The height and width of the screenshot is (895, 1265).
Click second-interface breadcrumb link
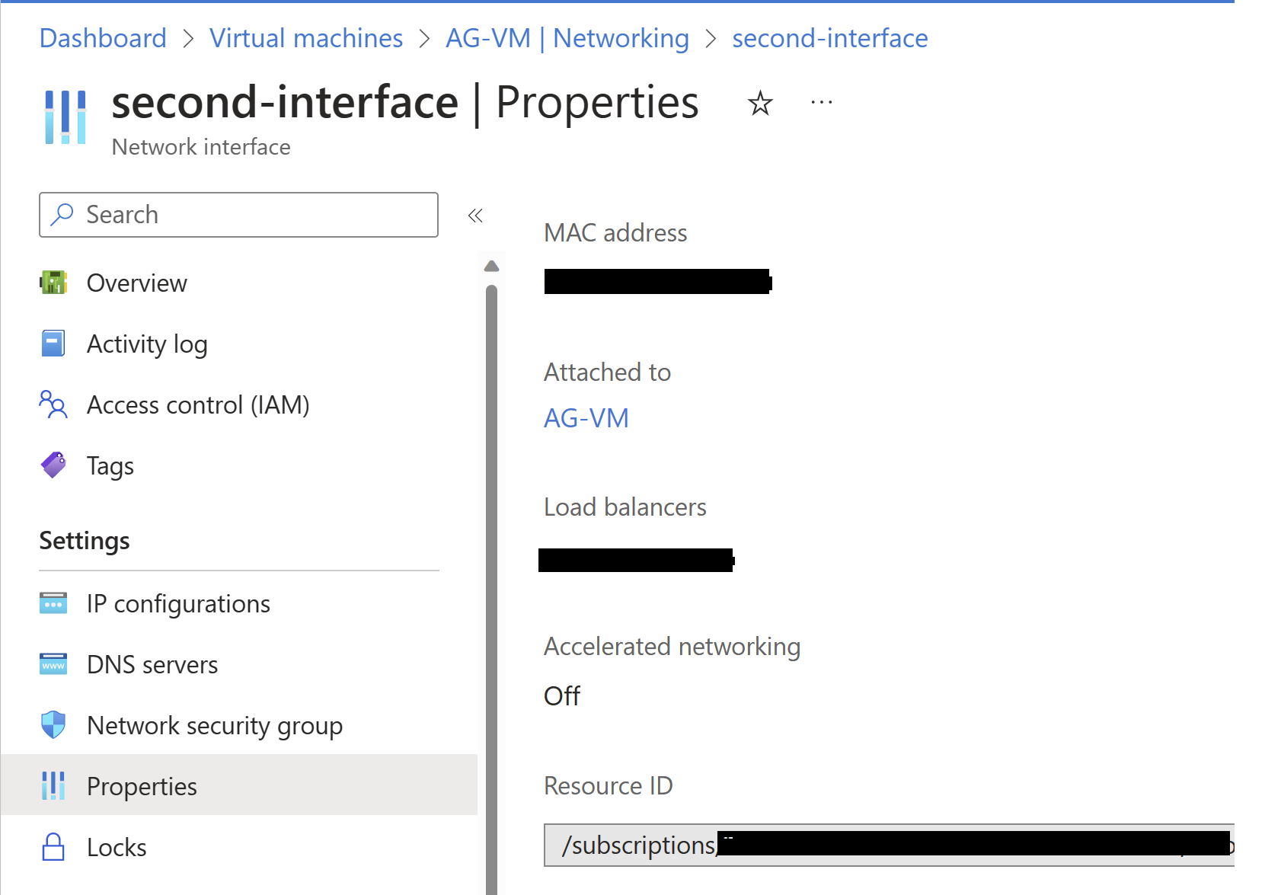click(x=830, y=38)
